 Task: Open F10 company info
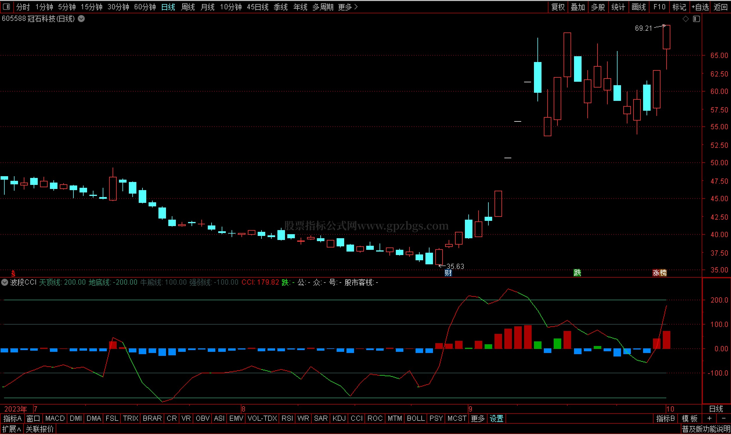coord(659,7)
